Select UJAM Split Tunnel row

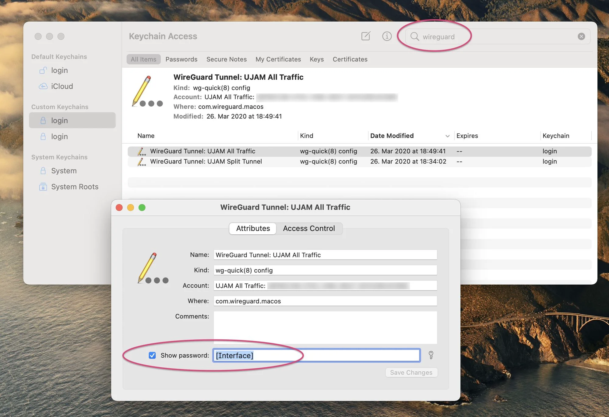click(206, 162)
